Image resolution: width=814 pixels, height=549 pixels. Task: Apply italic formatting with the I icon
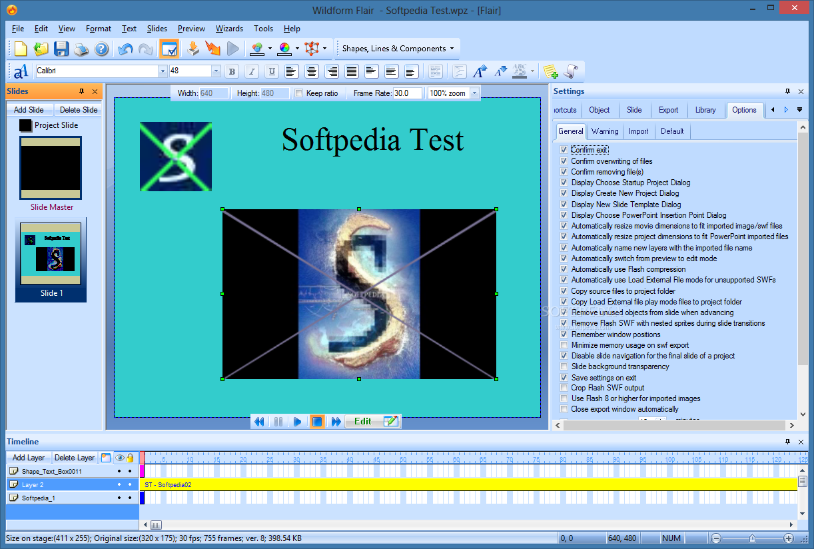(252, 71)
